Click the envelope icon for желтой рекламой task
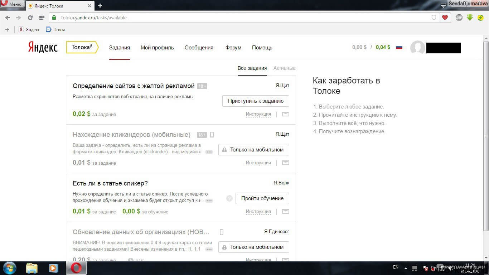This screenshot has width=489, height=275. click(285, 114)
